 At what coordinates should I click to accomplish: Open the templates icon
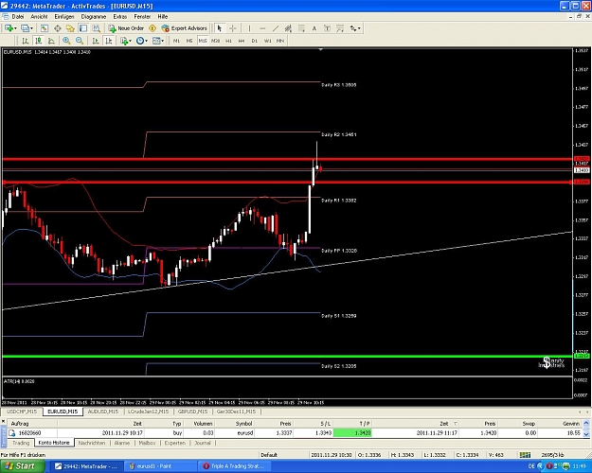click(x=156, y=41)
